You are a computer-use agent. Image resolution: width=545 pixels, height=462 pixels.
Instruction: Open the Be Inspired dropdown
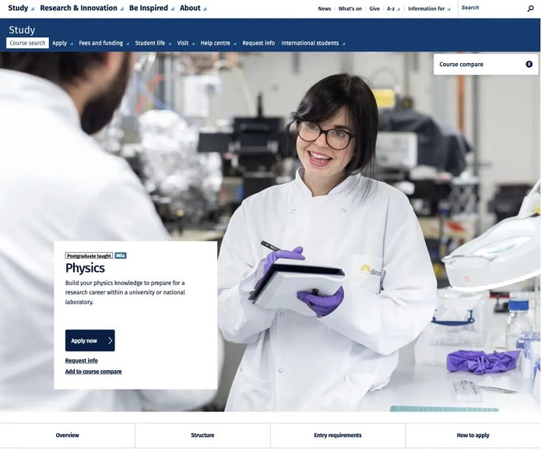tap(151, 9)
